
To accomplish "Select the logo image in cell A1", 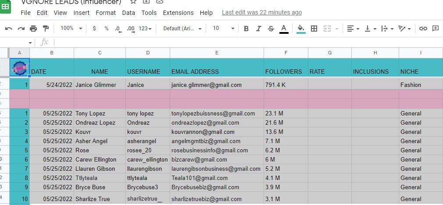I will [19, 68].
